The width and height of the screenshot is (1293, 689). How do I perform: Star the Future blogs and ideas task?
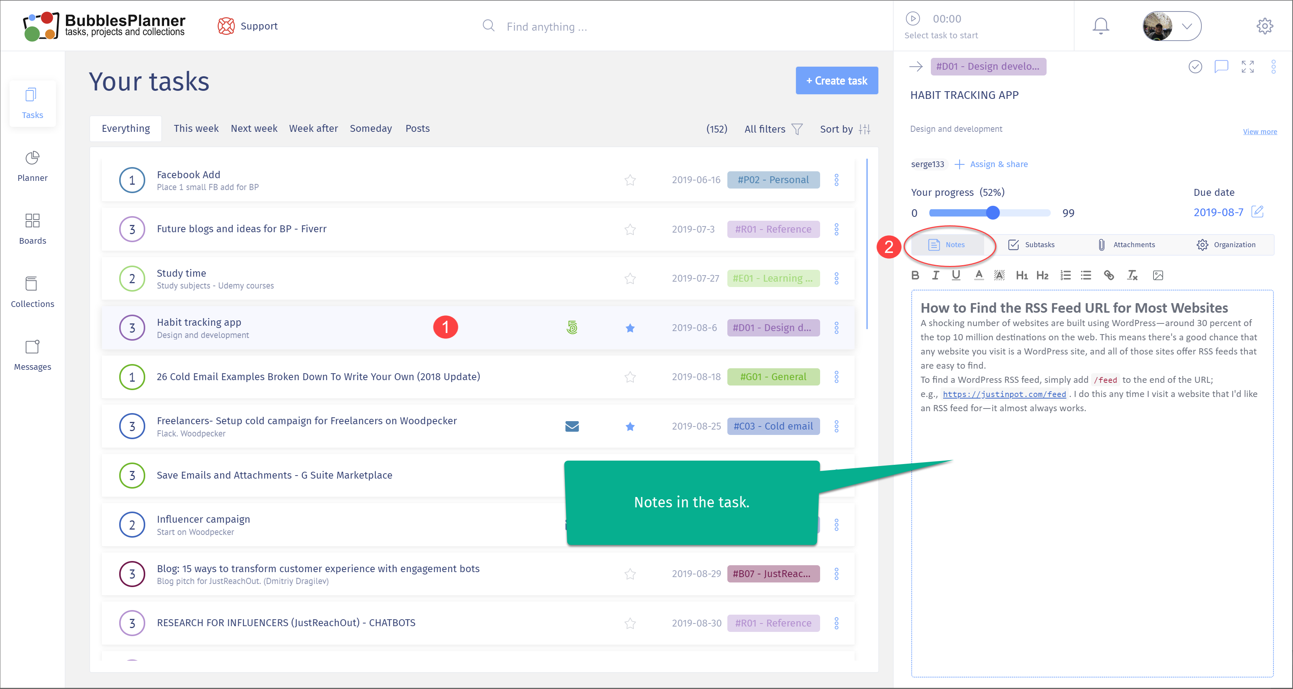pyautogui.click(x=630, y=229)
